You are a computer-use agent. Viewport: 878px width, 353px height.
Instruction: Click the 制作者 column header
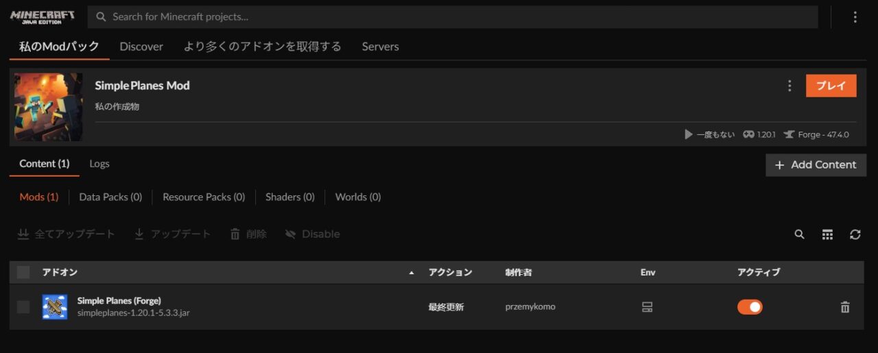click(519, 272)
